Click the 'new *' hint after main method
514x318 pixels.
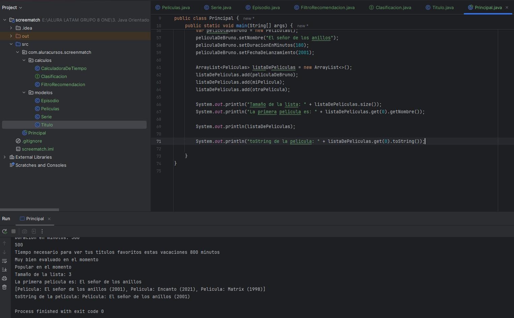click(303, 26)
